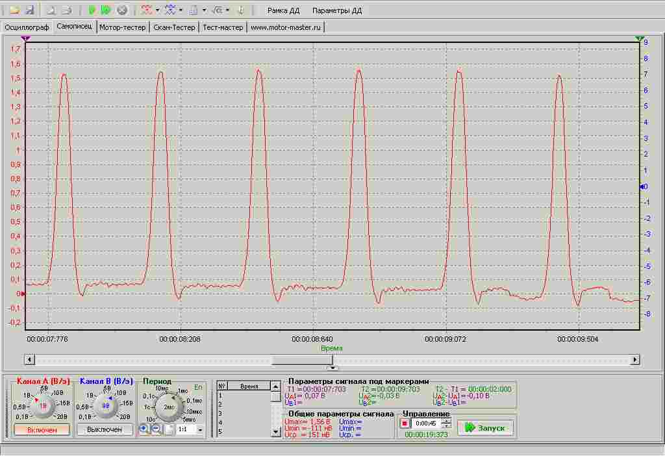
Task: Click the time label 00:00:09:072
Action: pos(445,339)
